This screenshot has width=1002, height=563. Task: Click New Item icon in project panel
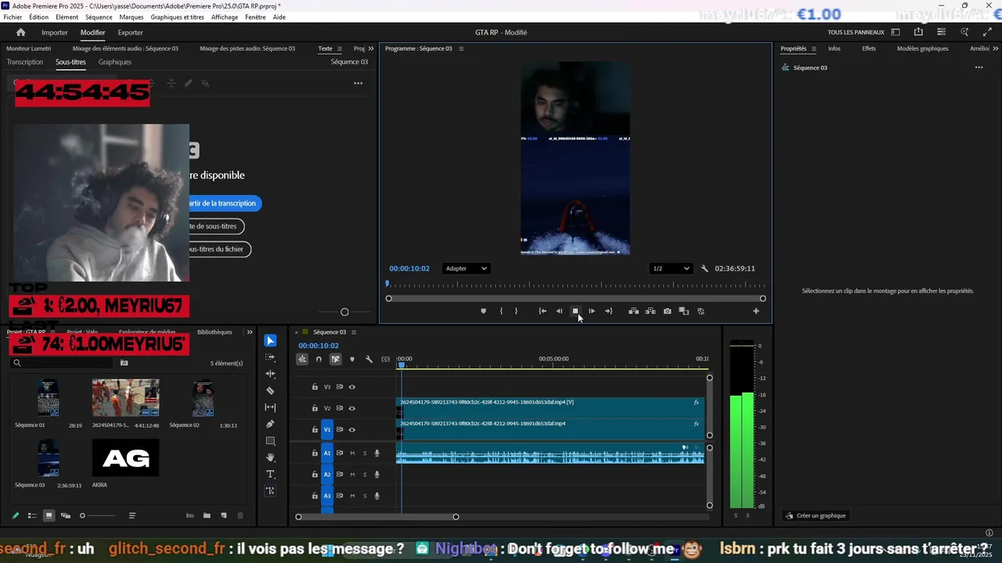pos(224,515)
